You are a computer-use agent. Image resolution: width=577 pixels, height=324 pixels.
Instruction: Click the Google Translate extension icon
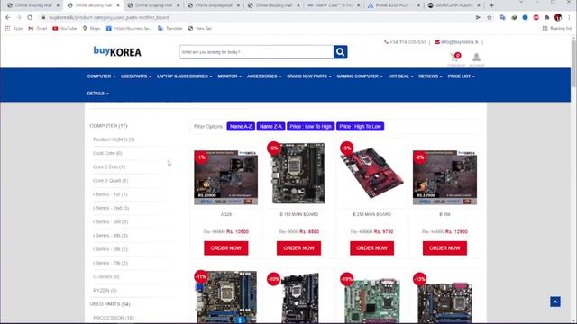pyautogui.click(x=503, y=17)
